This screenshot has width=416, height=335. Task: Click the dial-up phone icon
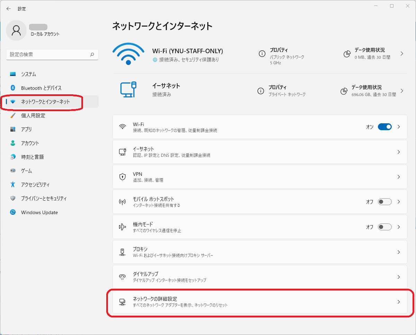pos(122,277)
